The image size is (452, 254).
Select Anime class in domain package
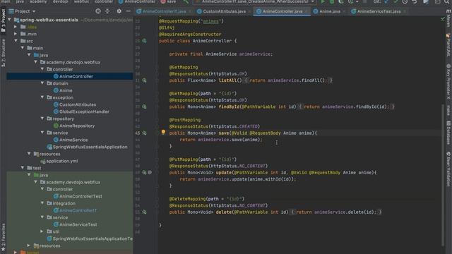(x=66, y=90)
